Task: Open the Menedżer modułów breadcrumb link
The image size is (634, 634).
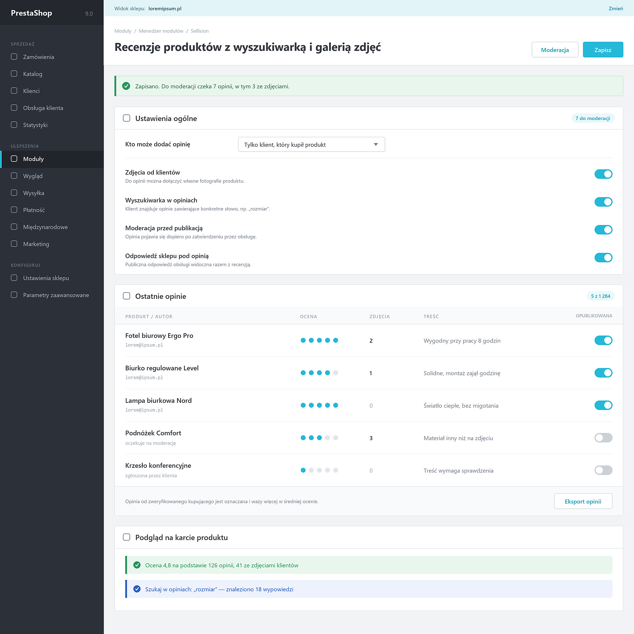Action: (161, 31)
